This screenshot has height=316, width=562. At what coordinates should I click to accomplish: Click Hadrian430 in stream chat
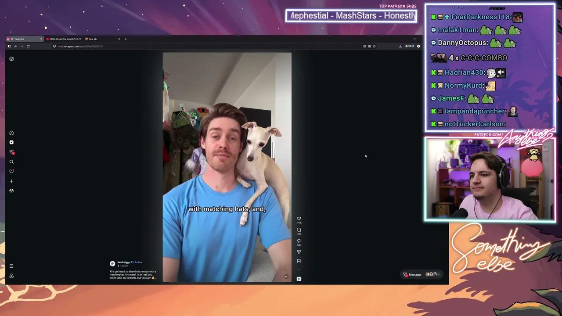click(465, 73)
